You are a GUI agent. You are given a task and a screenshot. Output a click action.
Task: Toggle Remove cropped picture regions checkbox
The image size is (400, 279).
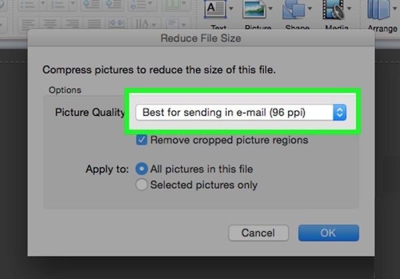142,140
